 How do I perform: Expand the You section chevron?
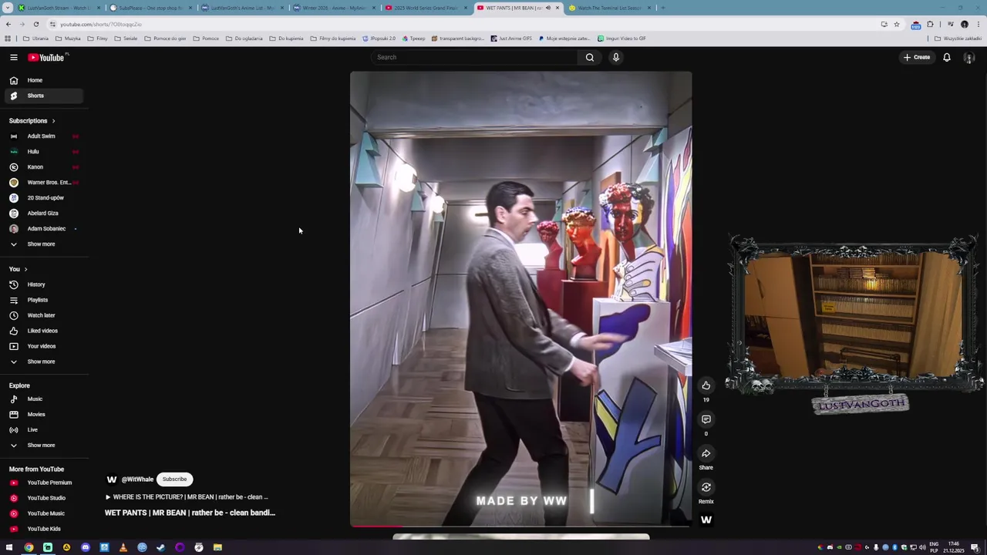click(25, 269)
